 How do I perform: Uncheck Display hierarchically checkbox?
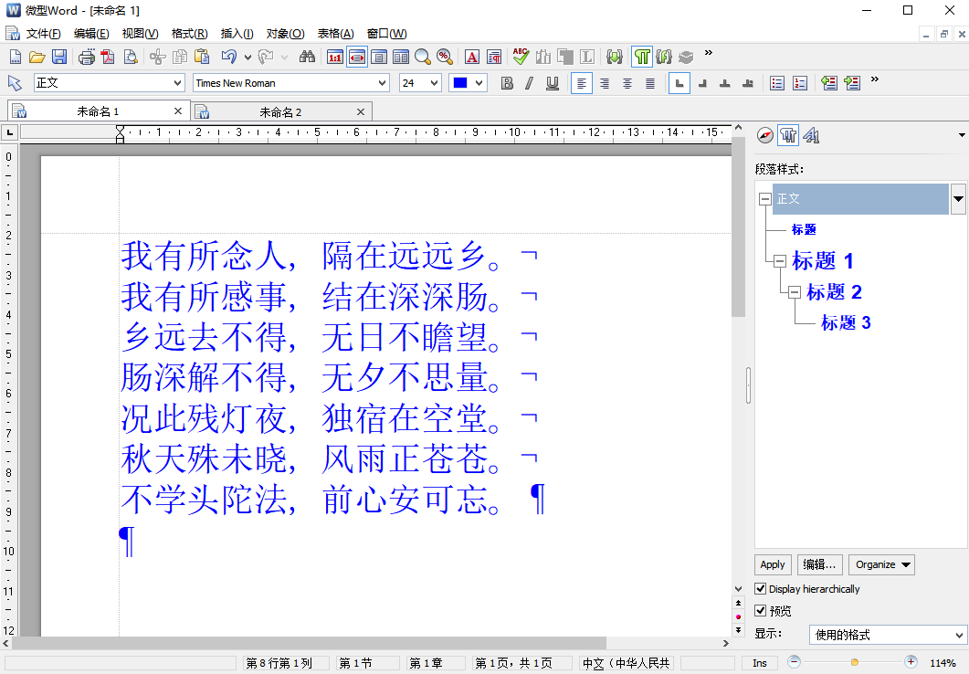click(761, 589)
